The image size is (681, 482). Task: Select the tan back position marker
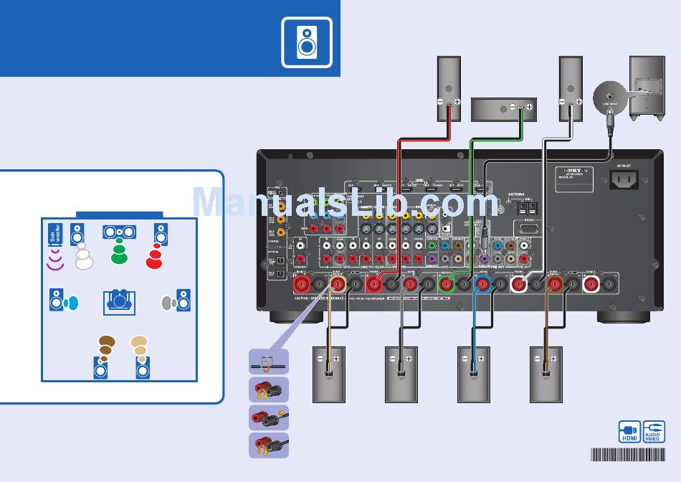(x=139, y=349)
